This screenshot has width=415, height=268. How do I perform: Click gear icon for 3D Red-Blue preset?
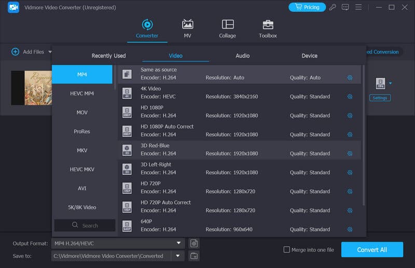pyautogui.click(x=350, y=153)
